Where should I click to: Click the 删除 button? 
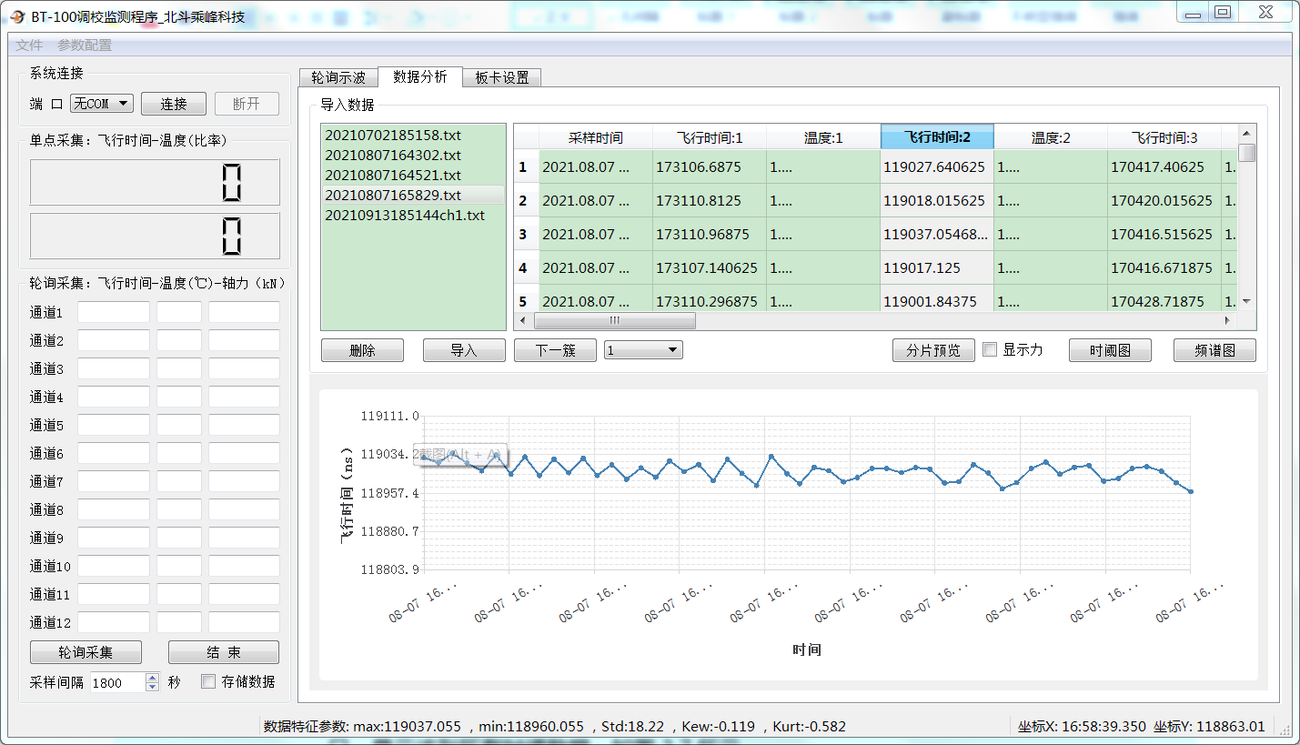(362, 350)
